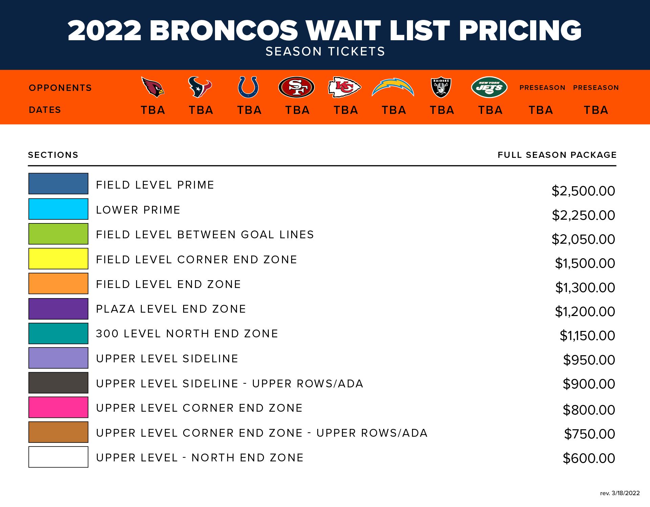Click the Field Level Between Goal Lines label

(205, 235)
